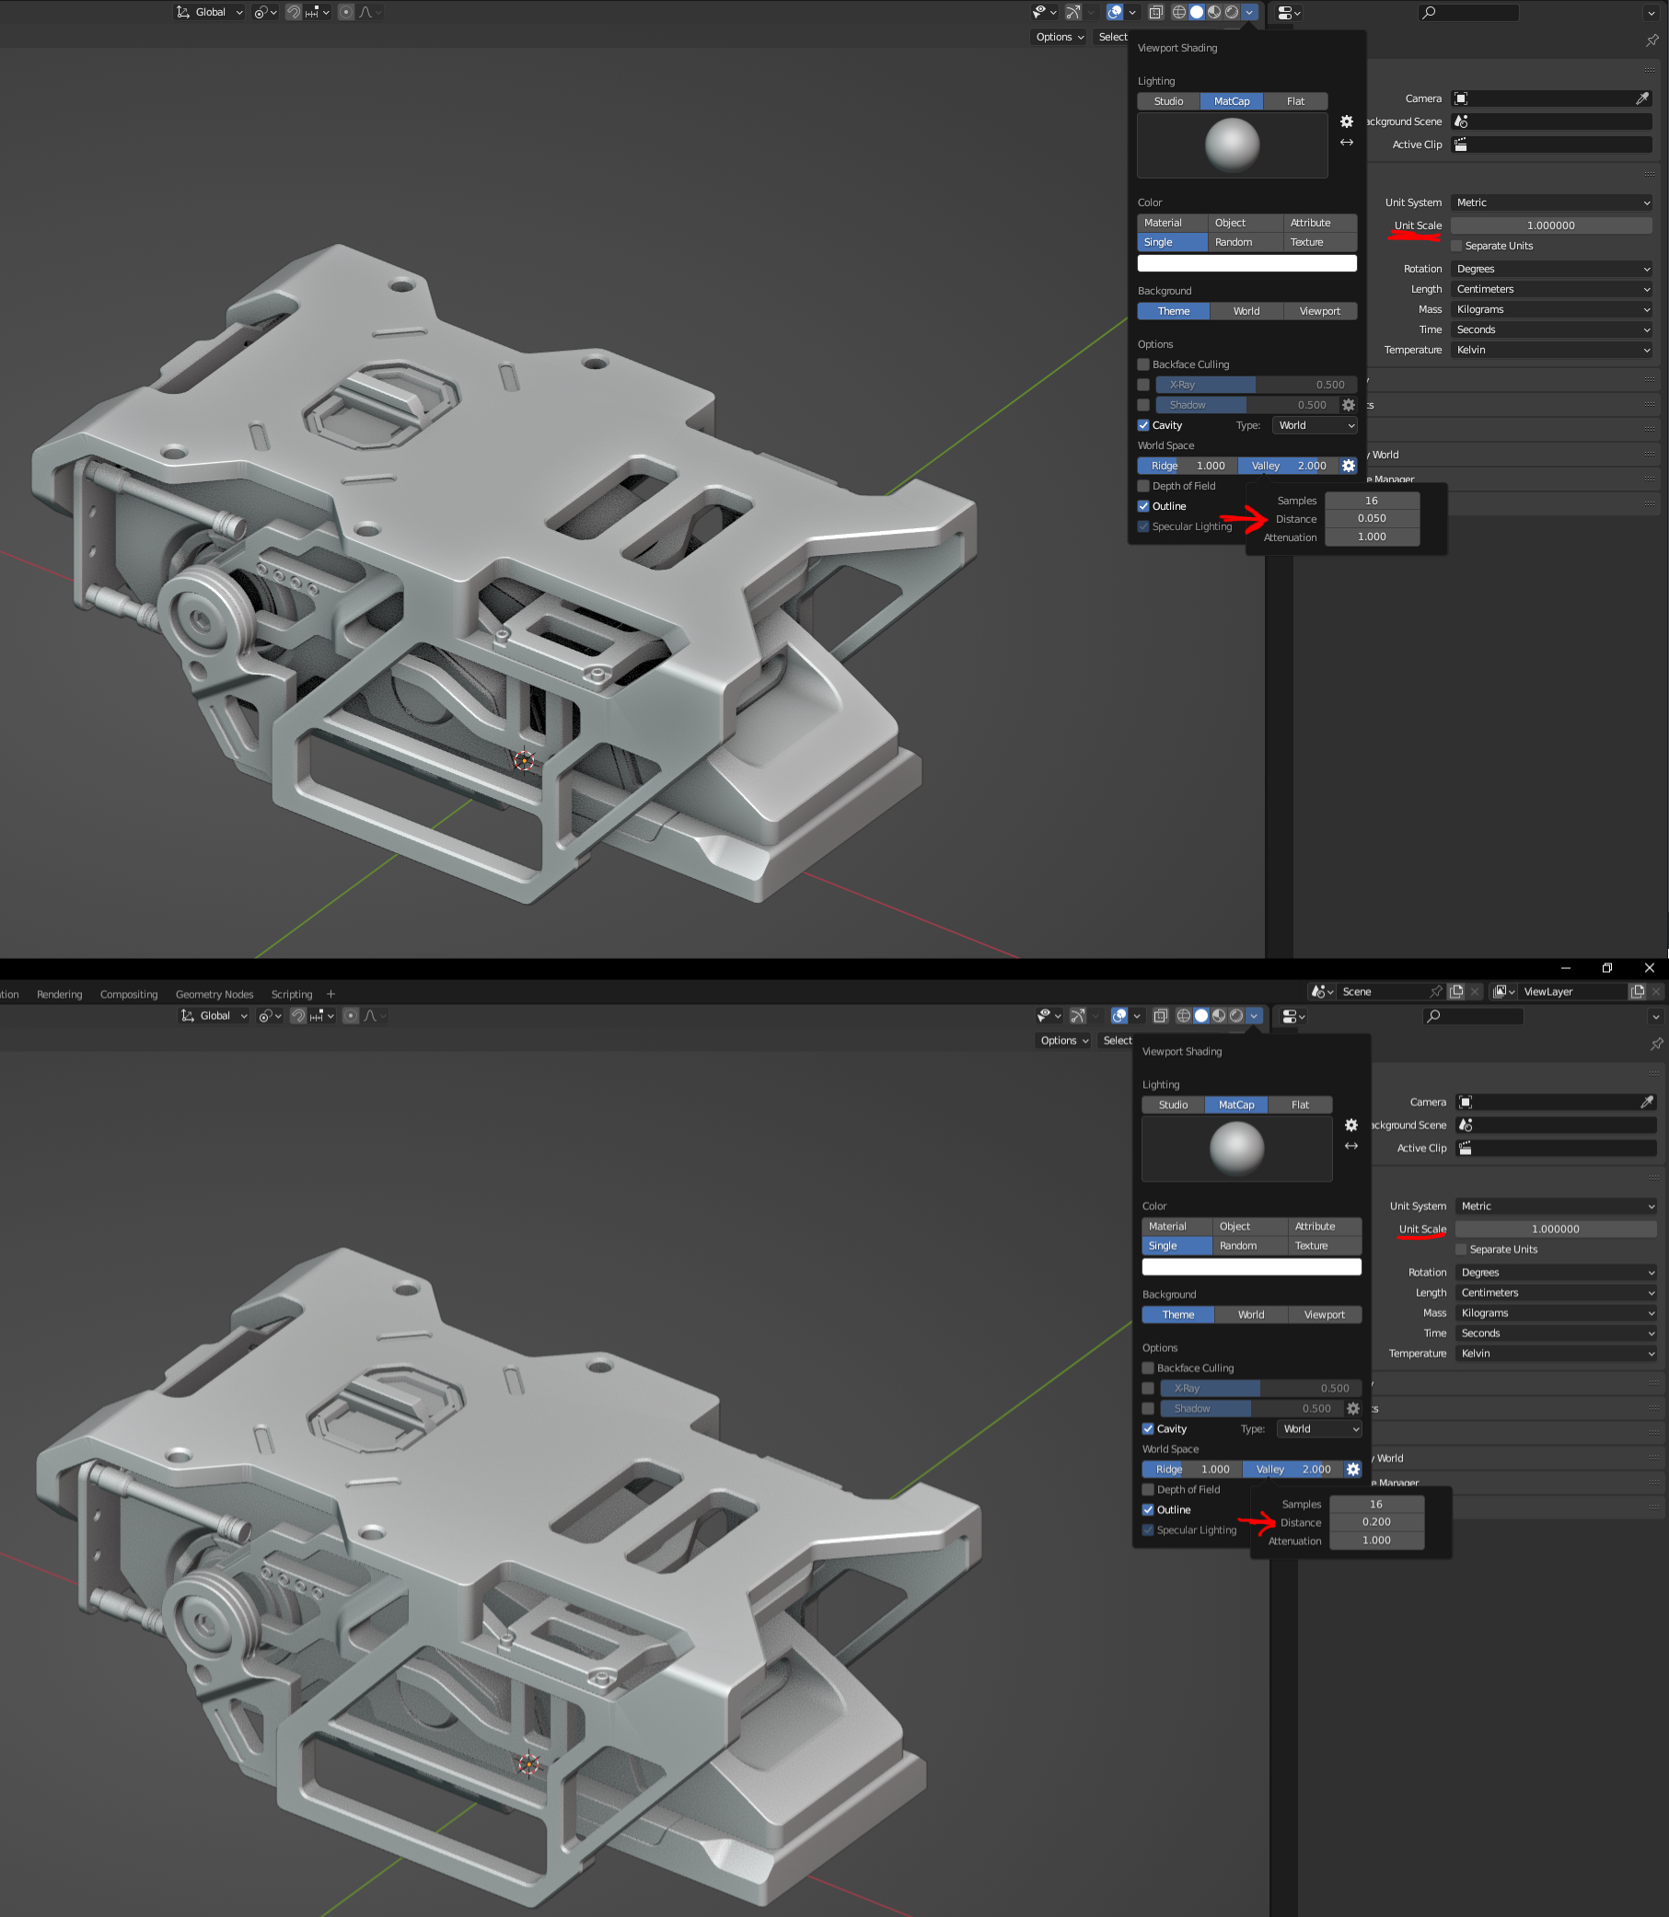The width and height of the screenshot is (1669, 1917).
Task: Open the Compositing workspace tab
Action: click(x=129, y=994)
